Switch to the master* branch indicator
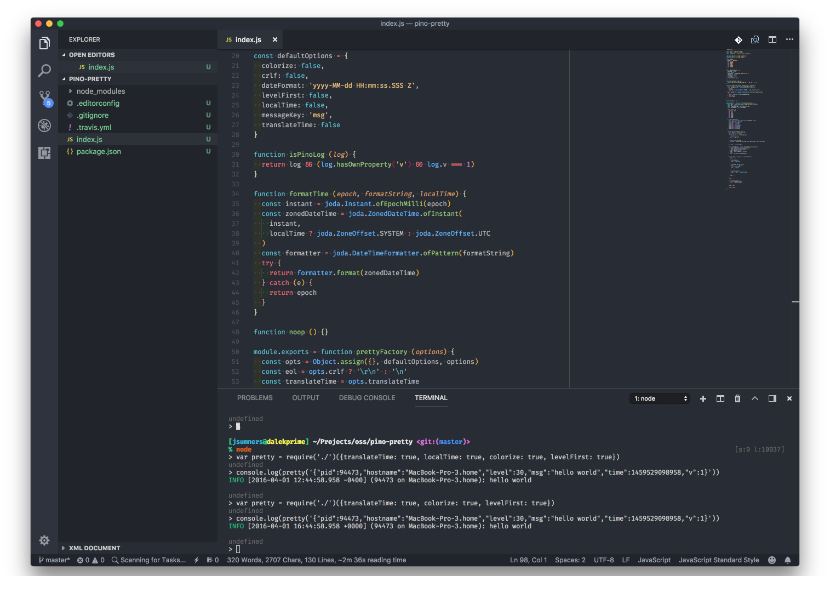Screen dimensions: 830x610 54,560
